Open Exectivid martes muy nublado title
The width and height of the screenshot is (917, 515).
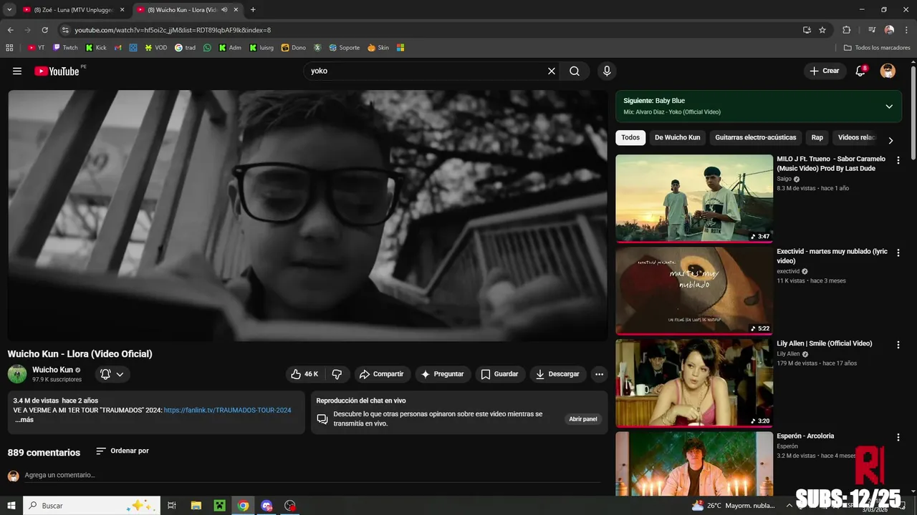click(x=832, y=256)
